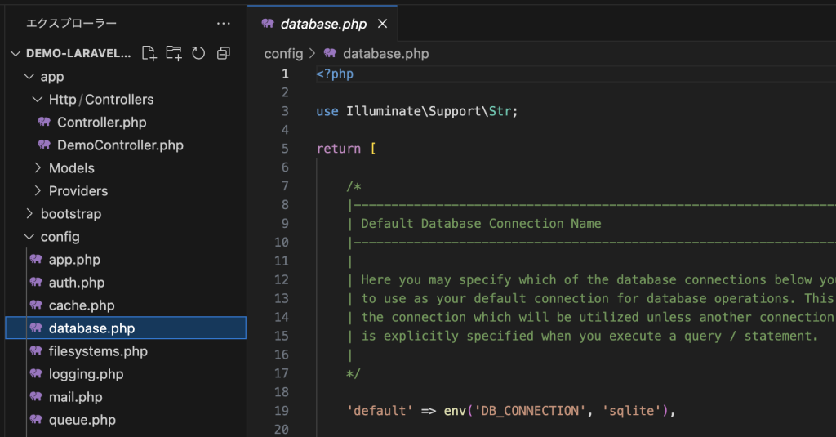Screen dimensions: 836x437
Task: Collapse the DEMO-LARAVEL project root
Action: point(16,53)
